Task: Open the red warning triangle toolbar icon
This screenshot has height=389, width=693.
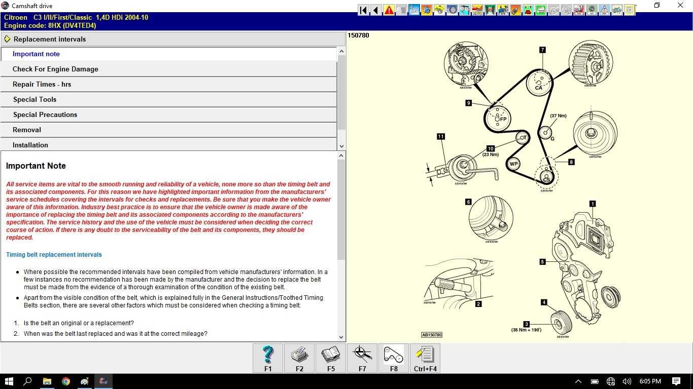Action: (389, 10)
